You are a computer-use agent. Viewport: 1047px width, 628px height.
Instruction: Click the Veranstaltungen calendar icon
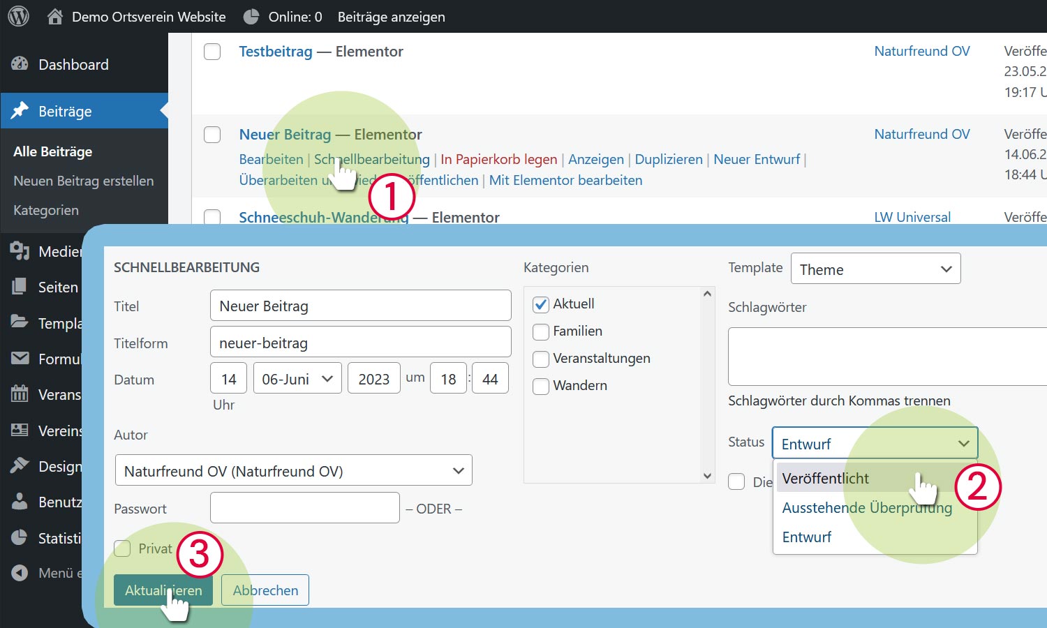click(x=20, y=394)
